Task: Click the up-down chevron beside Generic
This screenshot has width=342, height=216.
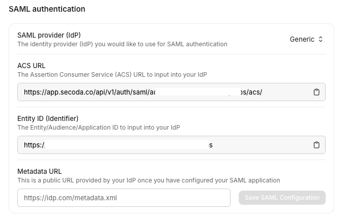Action: coord(321,39)
